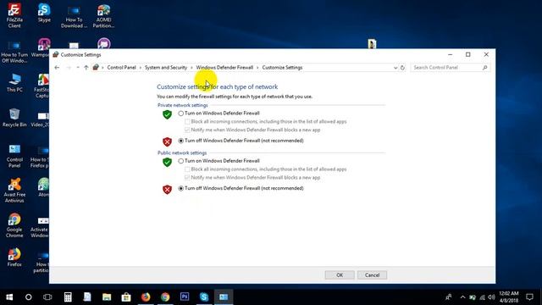Select AOMEI Partition desktop icon
This screenshot has height=305, width=542.
point(103,16)
